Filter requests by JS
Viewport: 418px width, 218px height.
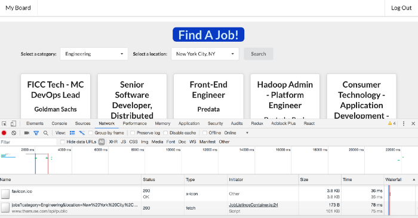(124, 142)
